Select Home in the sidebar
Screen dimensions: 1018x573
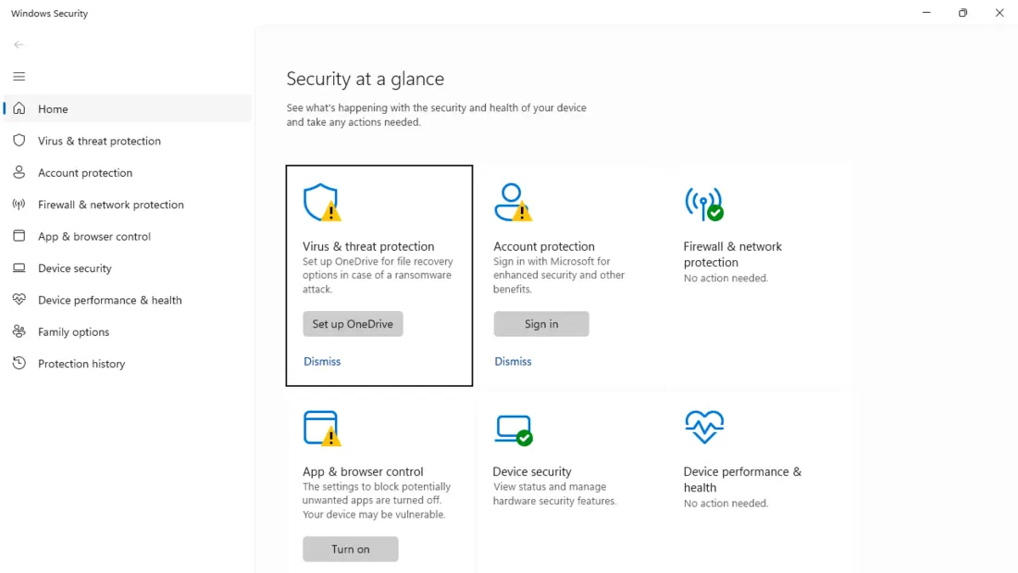(128, 108)
